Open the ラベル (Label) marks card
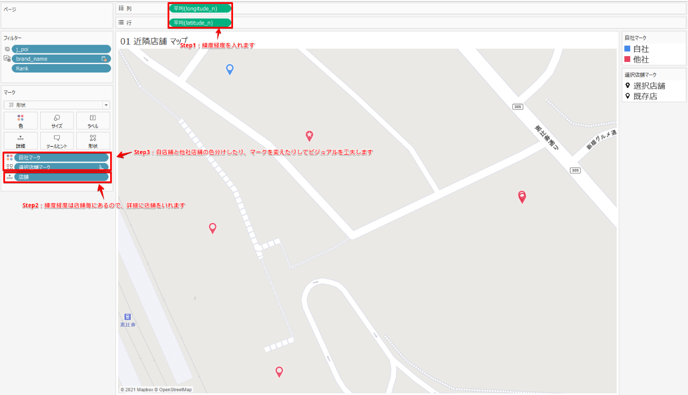This screenshot has width=688, height=395. click(x=93, y=121)
